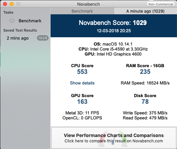Viewport: 177px width, 149px height.
Task: Open View Performance Charts and Comparisons banner
Action: [114, 138]
